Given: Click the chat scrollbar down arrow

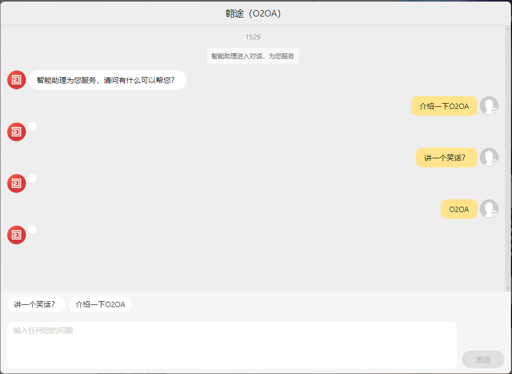Looking at the screenshot, I should pos(508,288).
